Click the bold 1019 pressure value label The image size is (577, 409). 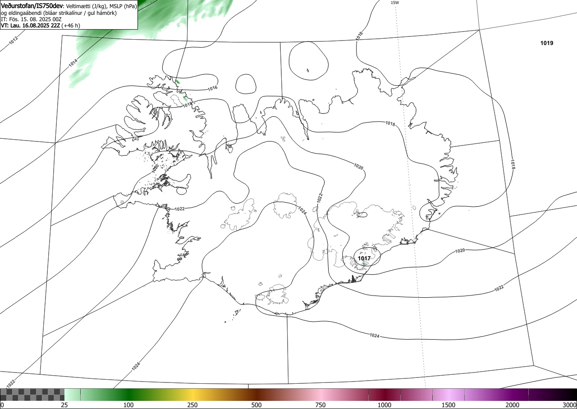click(x=547, y=43)
